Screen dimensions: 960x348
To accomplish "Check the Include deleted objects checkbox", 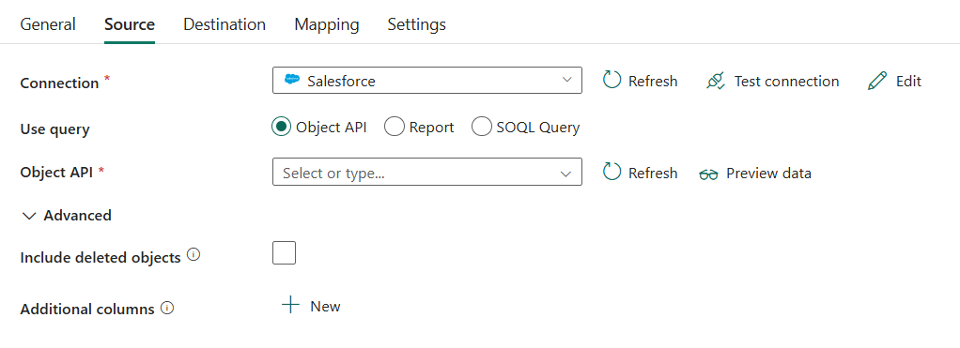I will click(284, 252).
